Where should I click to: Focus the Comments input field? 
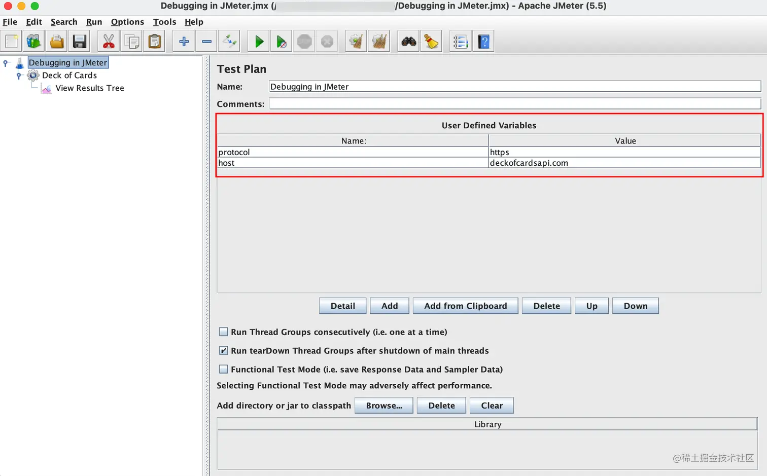(515, 104)
